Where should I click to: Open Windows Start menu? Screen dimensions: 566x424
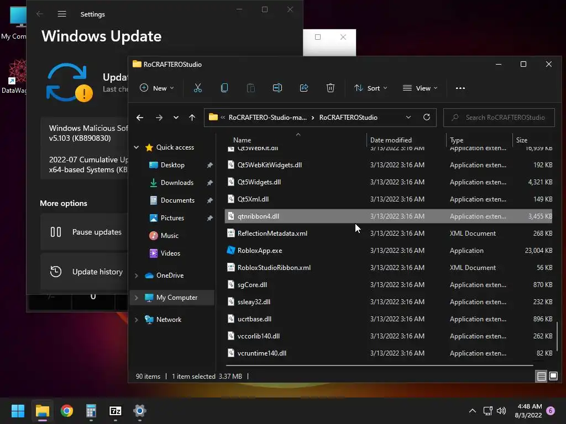(18, 411)
